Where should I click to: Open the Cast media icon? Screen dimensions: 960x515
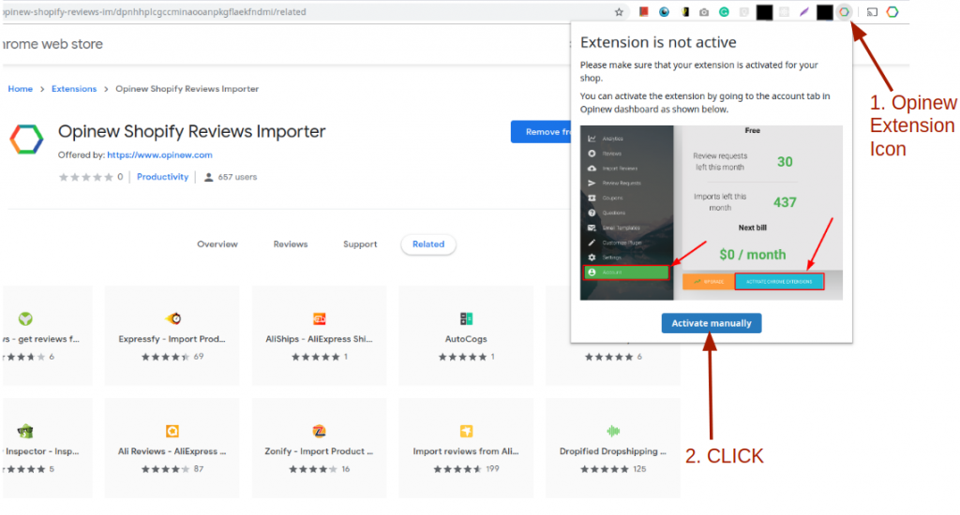tap(873, 11)
